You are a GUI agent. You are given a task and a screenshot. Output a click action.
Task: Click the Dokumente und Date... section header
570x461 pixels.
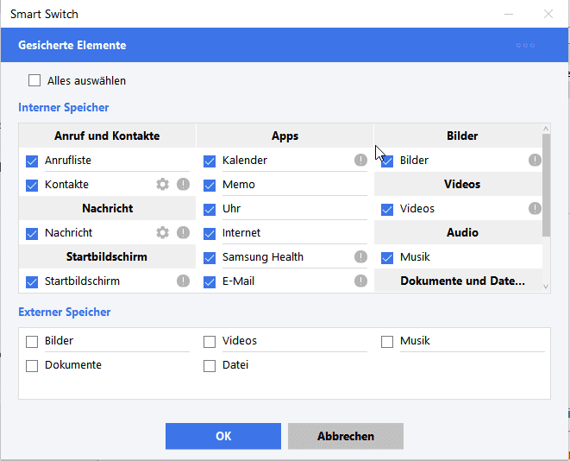pos(459,281)
